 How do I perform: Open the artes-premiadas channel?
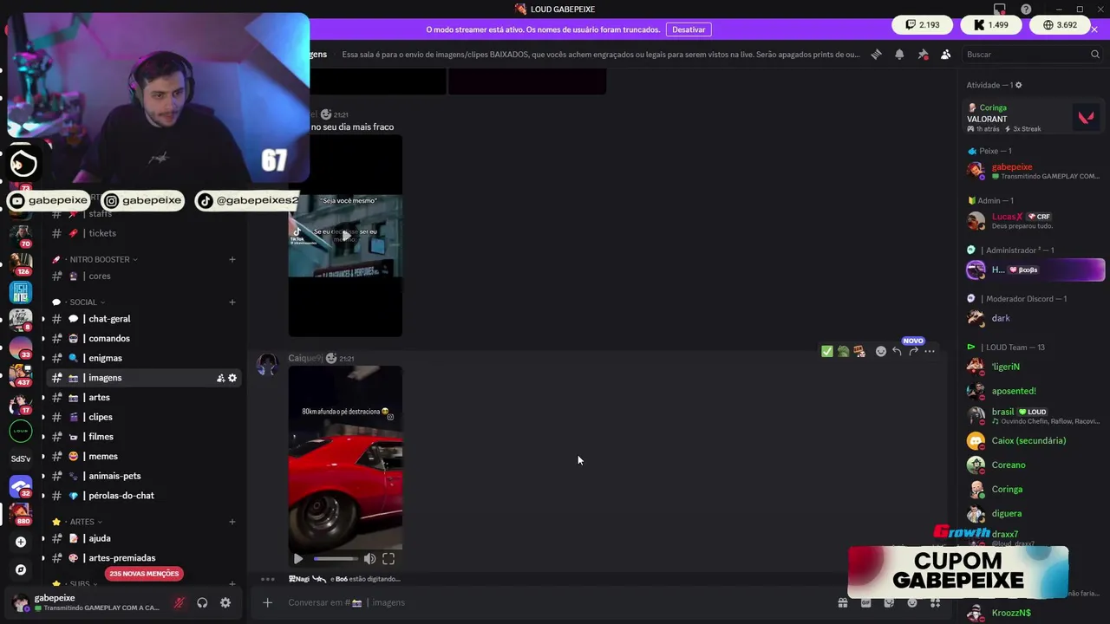(x=143, y=558)
